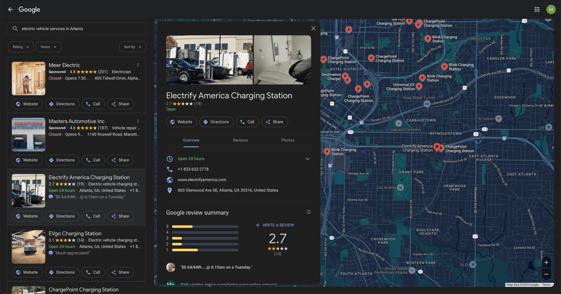This screenshot has width=561, height=294.
Task: Click rating count (19) in panel header
Action: 198,104
